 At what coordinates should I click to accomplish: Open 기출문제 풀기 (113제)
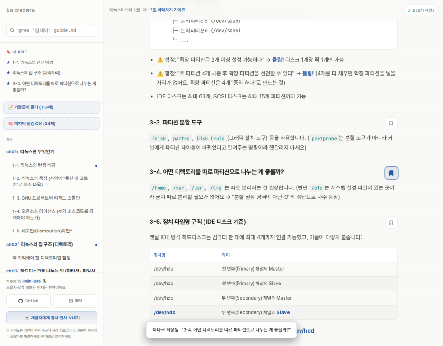(x=52, y=107)
